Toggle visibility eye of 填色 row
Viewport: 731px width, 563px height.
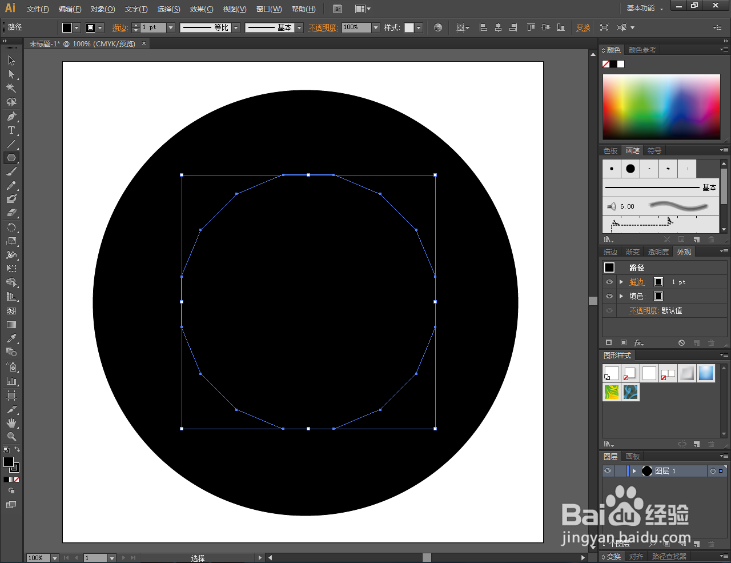point(609,296)
